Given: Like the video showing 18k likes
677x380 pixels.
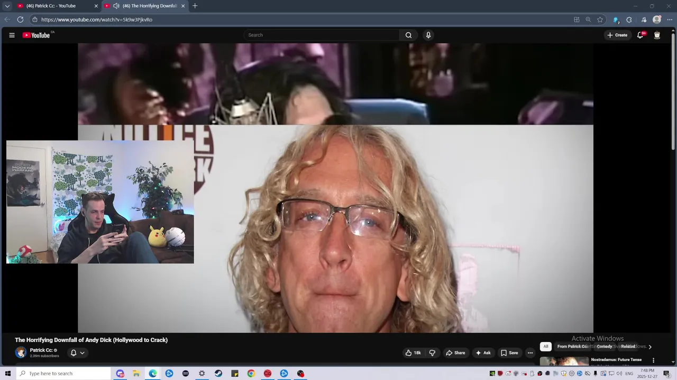Looking at the screenshot, I should [x=413, y=353].
